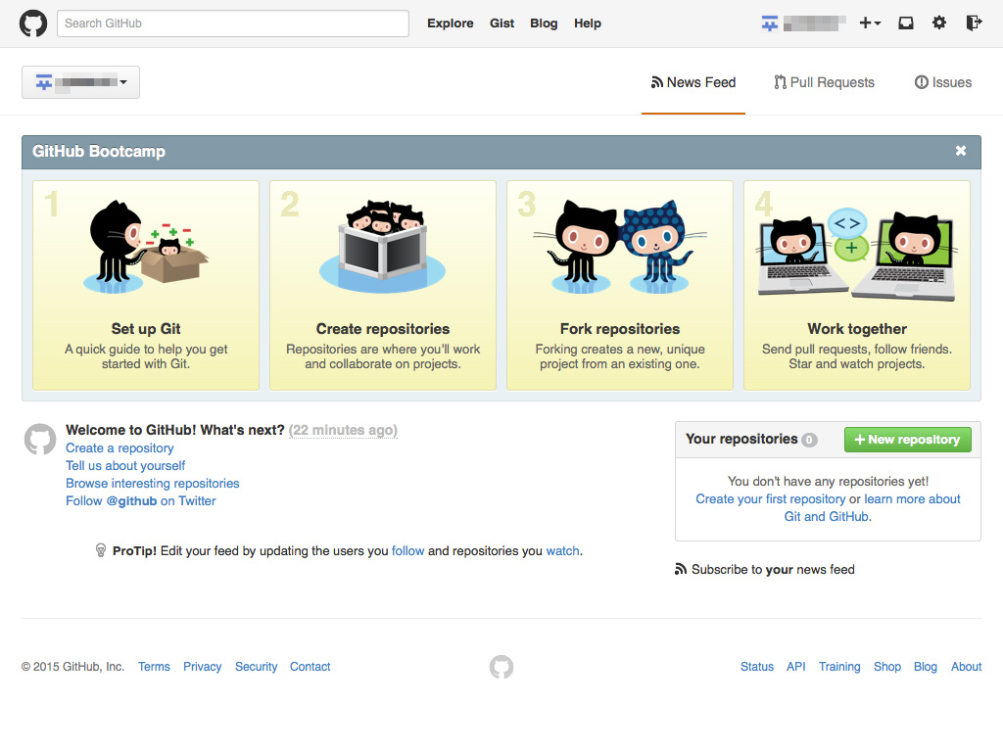Open Gist in the top navigation
Image resolution: width=1003 pixels, height=752 pixels.
[x=501, y=23]
